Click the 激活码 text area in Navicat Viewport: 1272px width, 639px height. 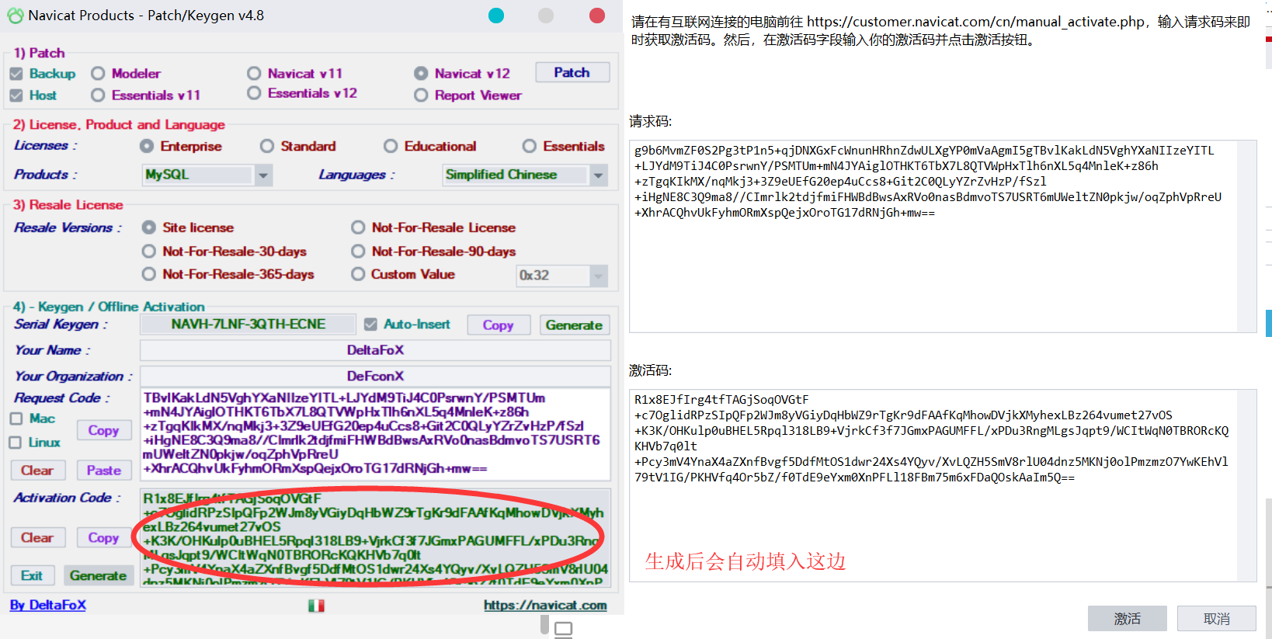pos(943,485)
